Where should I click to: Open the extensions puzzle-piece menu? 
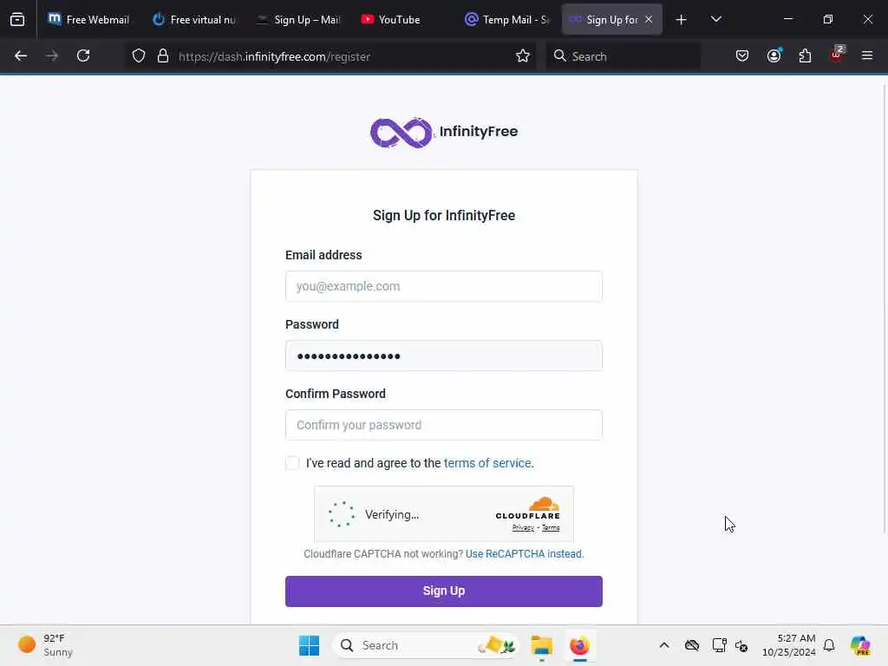pyautogui.click(x=805, y=55)
